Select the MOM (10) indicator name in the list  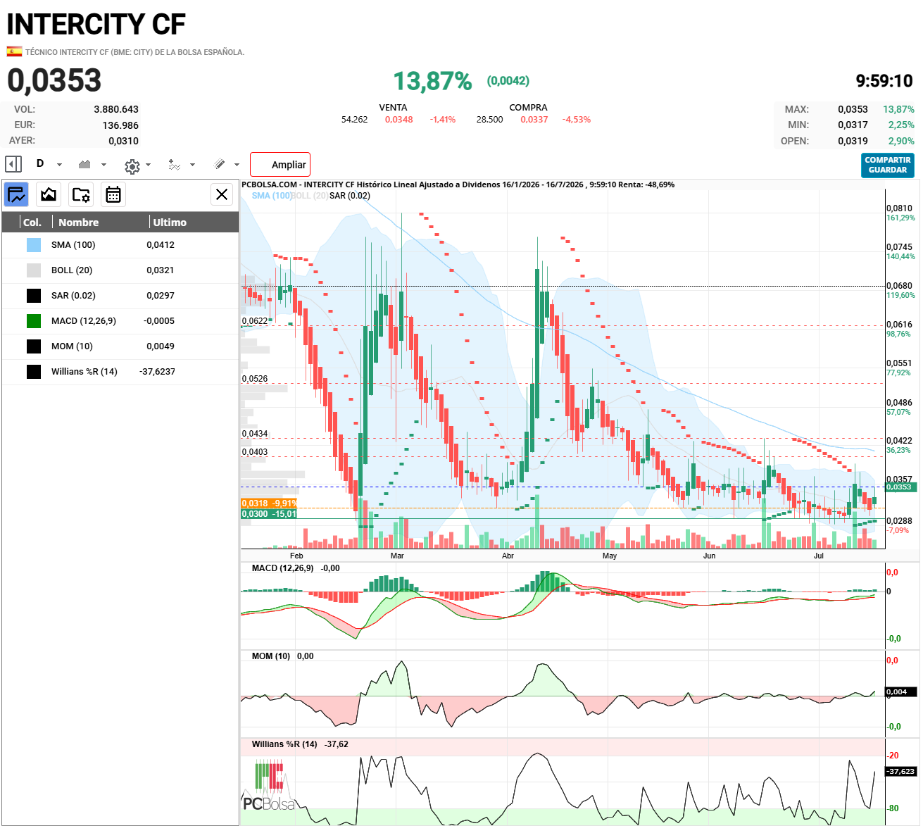coord(72,346)
